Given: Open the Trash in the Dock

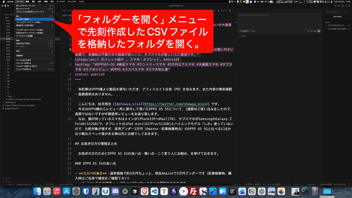Looking at the screenshot, I should pyautogui.click(x=315, y=191).
